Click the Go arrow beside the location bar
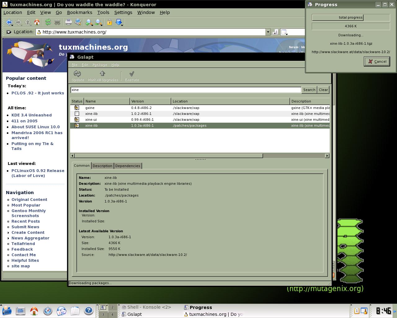 tap(275, 32)
